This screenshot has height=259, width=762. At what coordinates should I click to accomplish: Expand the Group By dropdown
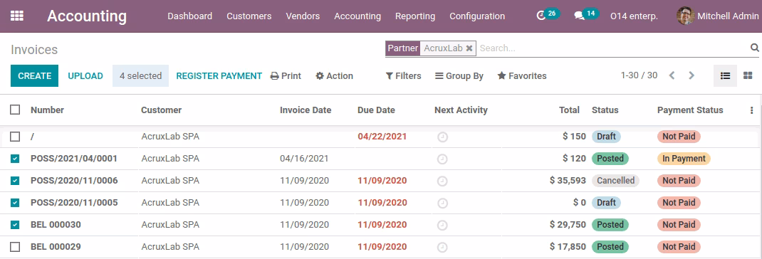[x=459, y=76]
